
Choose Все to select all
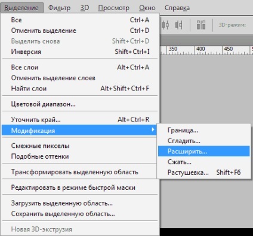click(x=80, y=20)
